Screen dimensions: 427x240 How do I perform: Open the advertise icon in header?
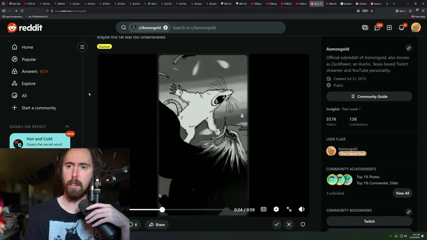tap(365, 28)
